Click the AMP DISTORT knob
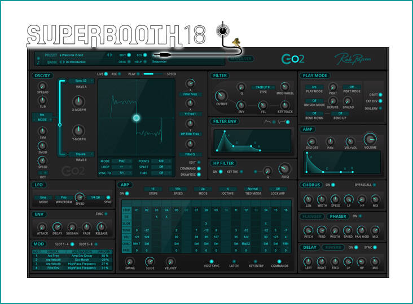Viewport: 413px width, 304px height. pos(312,142)
